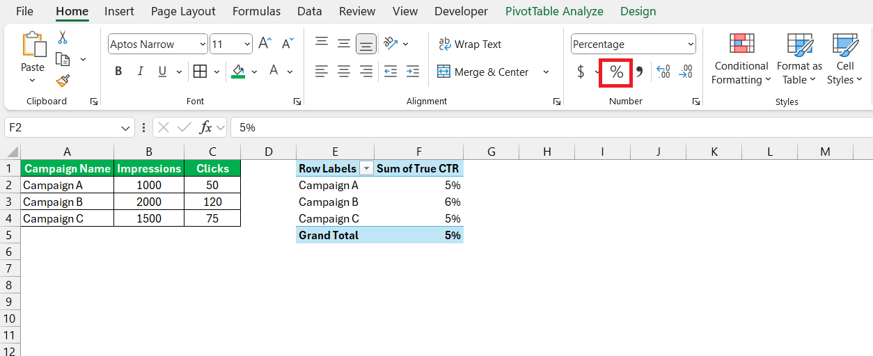This screenshot has width=873, height=356.
Task: Activate the Format Painter brush
Action: [x=63, y=81]
